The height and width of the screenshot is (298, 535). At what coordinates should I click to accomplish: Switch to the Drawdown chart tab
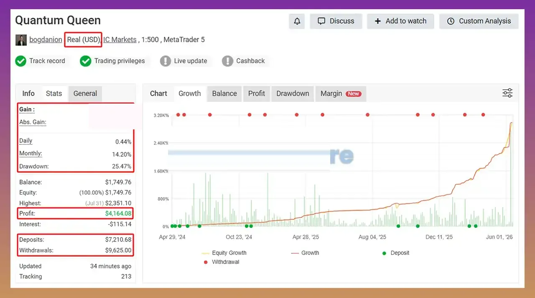click(293, 93)
